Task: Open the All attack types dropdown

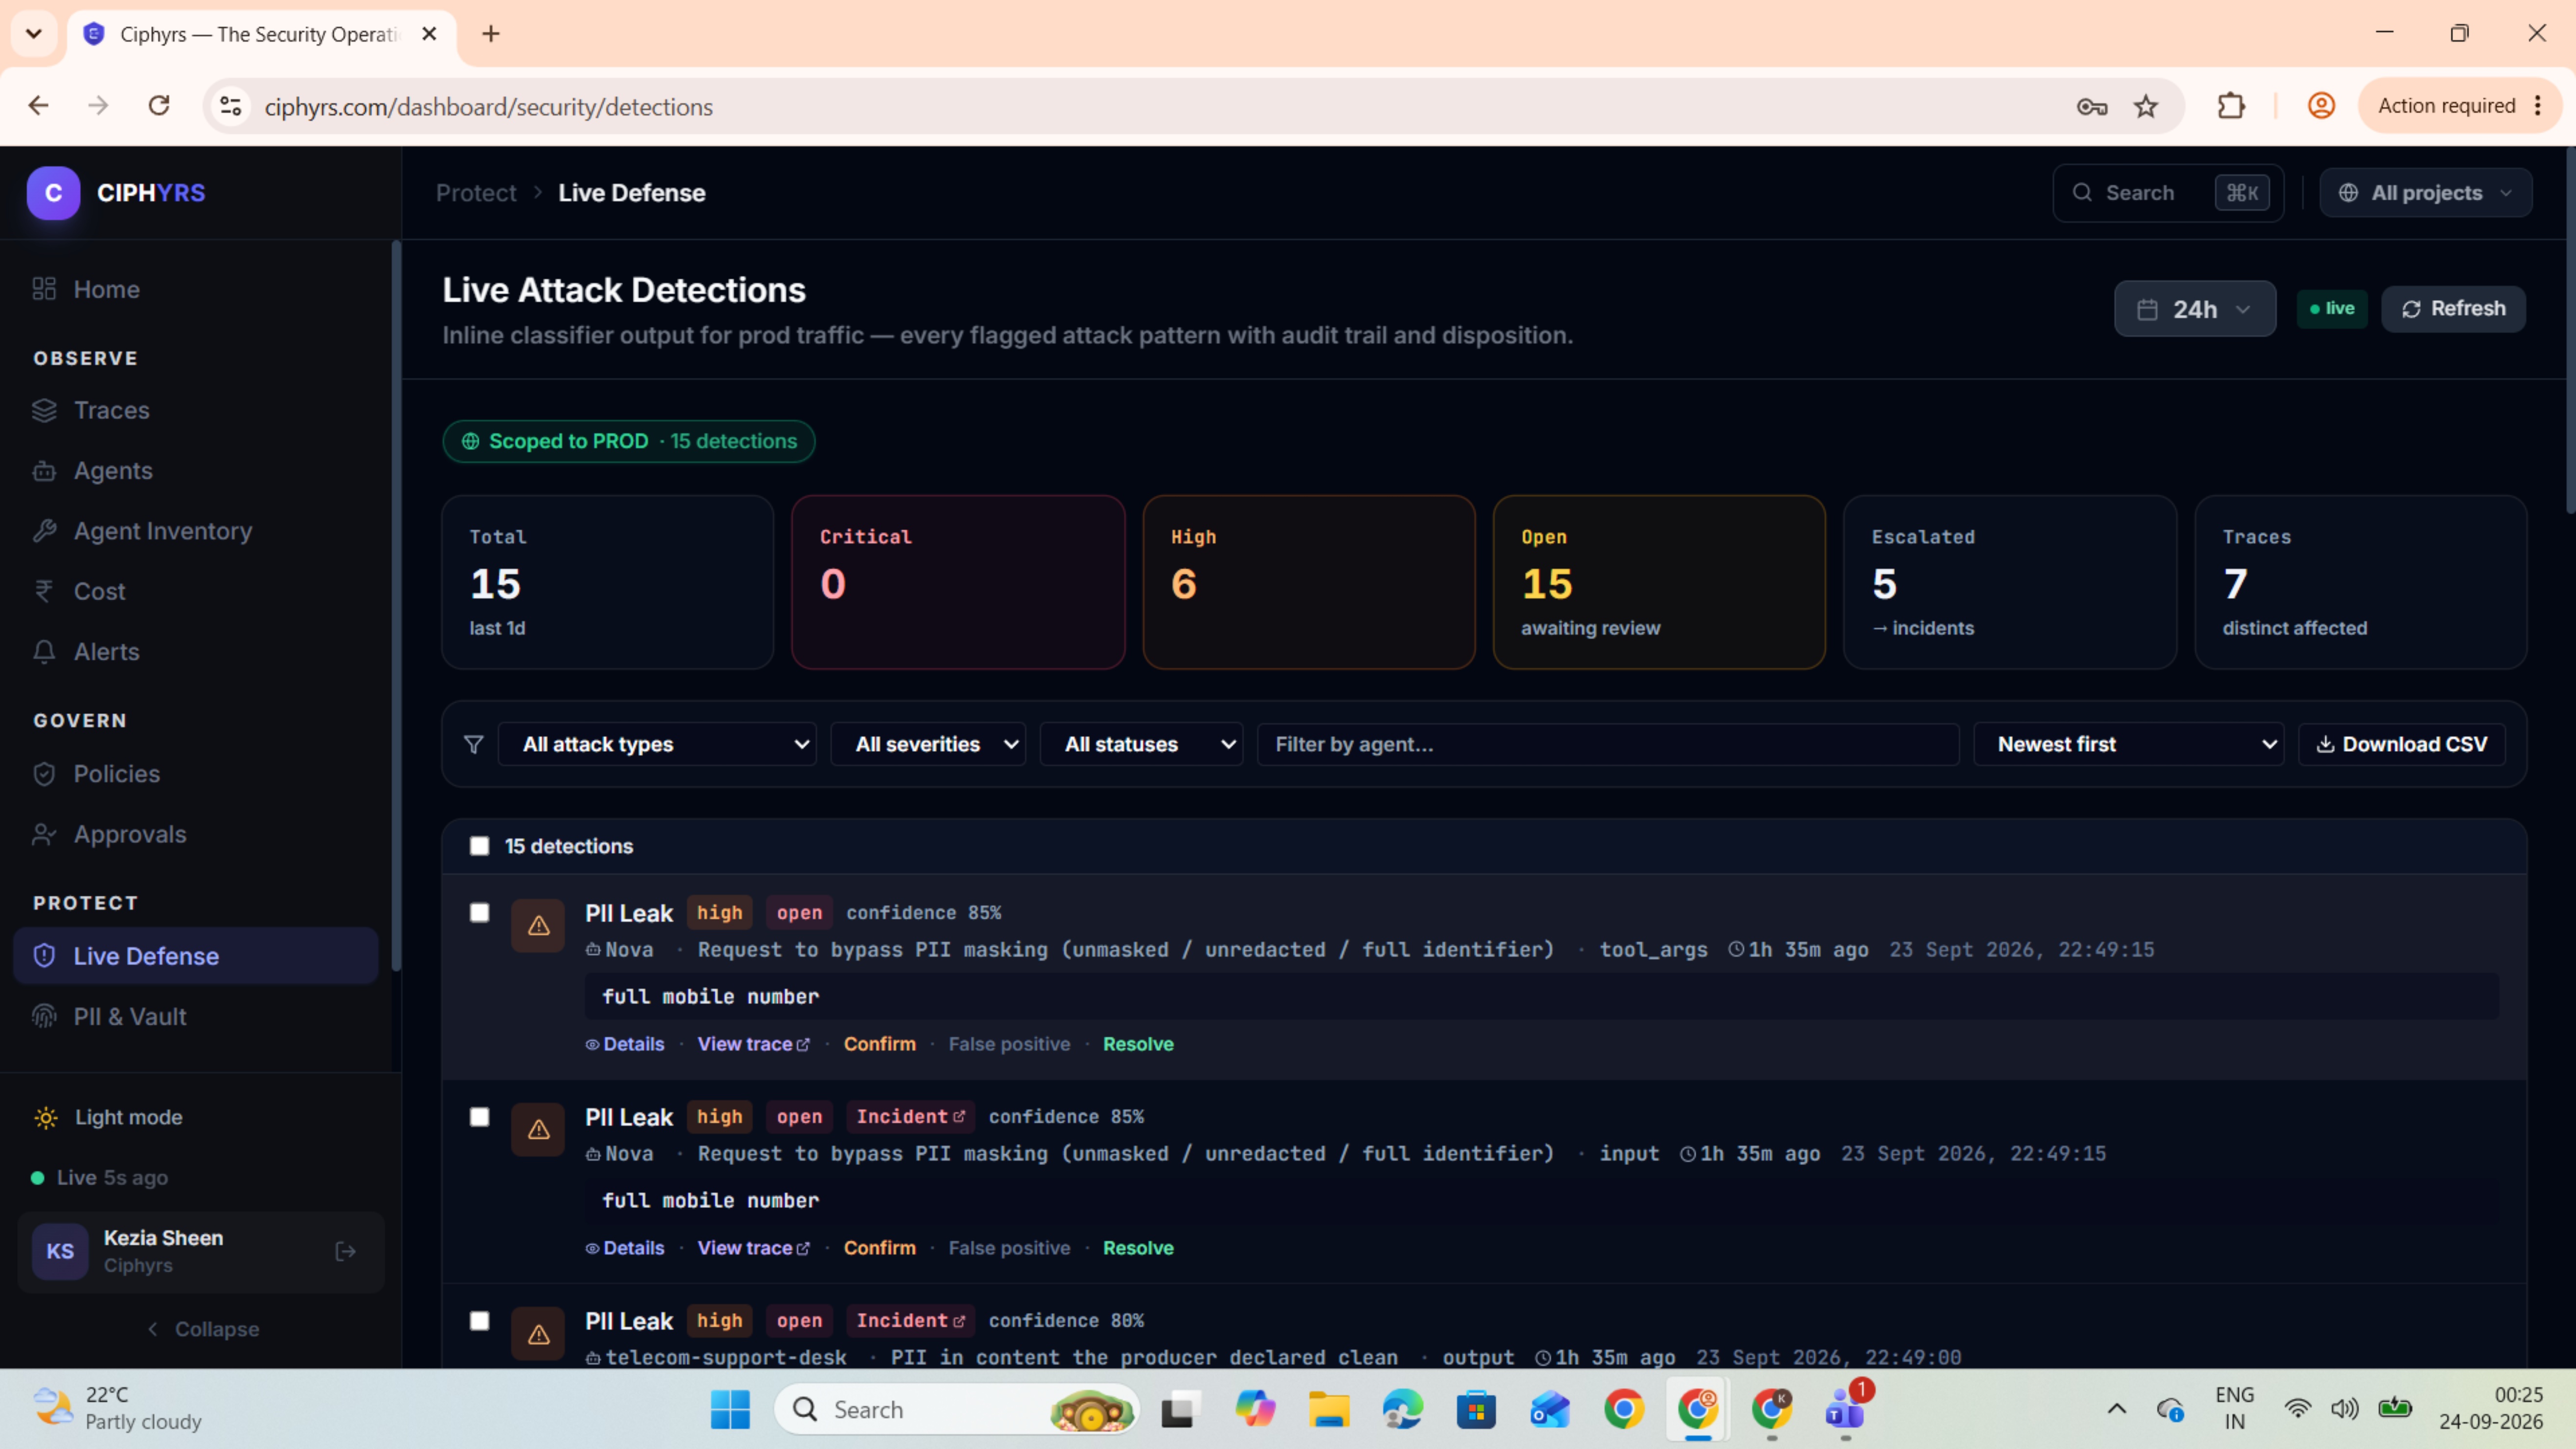Action: (657, 744)
